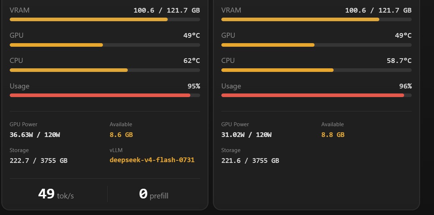The image size is (434, 215).
Task: Select the 0 prefill counter
Action: coord(154,194)
